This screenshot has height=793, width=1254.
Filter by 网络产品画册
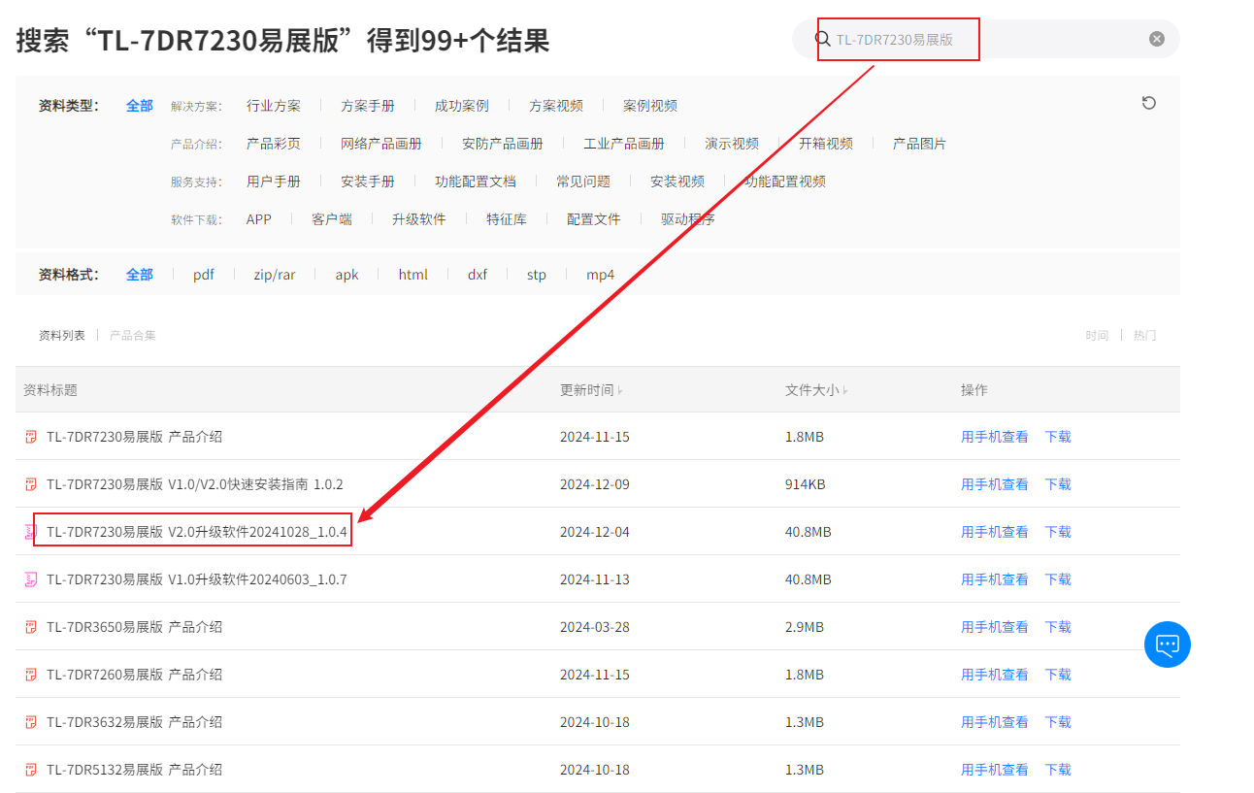click(x=381, y=144)
